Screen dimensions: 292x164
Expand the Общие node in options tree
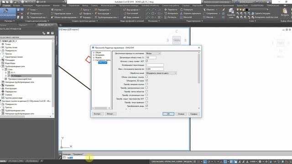coord(94,53)
